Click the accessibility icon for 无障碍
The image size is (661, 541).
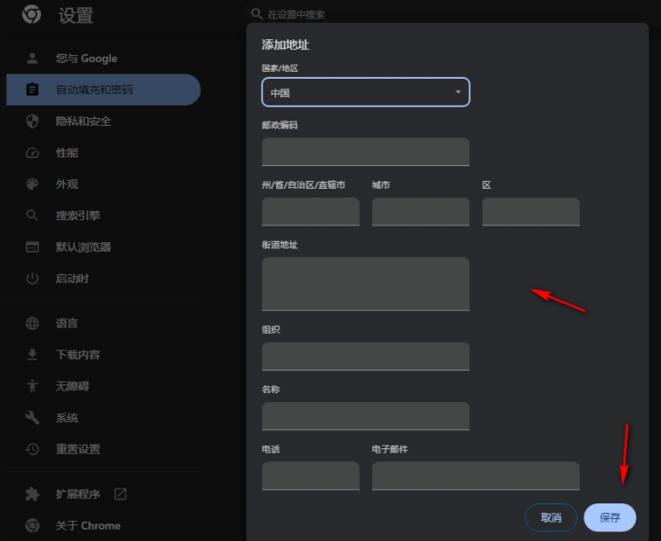coord(32,386)
